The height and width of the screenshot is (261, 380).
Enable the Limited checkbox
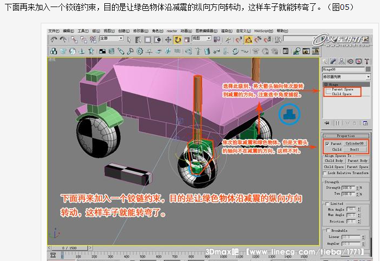pyautogui.click(x=327, y=204)
